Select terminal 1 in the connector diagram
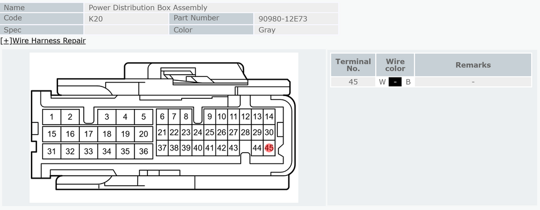This screenshot has height=210, width=540. 52,117
